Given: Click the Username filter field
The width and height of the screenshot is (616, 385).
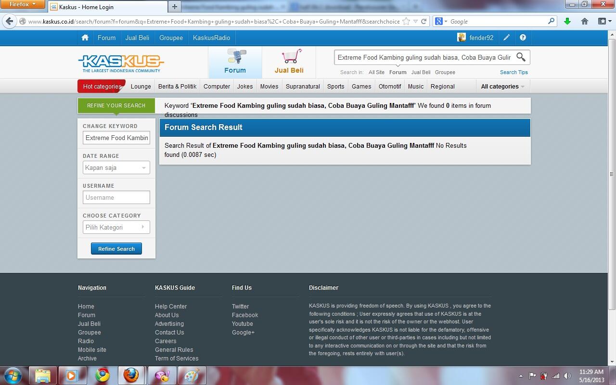Looking at the screenshot, I should (x=116, y=197).
